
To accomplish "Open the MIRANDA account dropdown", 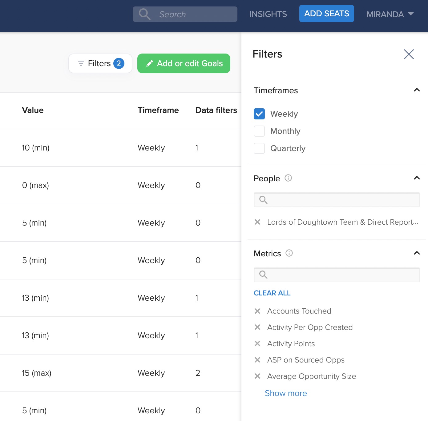I will pos(390,14).
